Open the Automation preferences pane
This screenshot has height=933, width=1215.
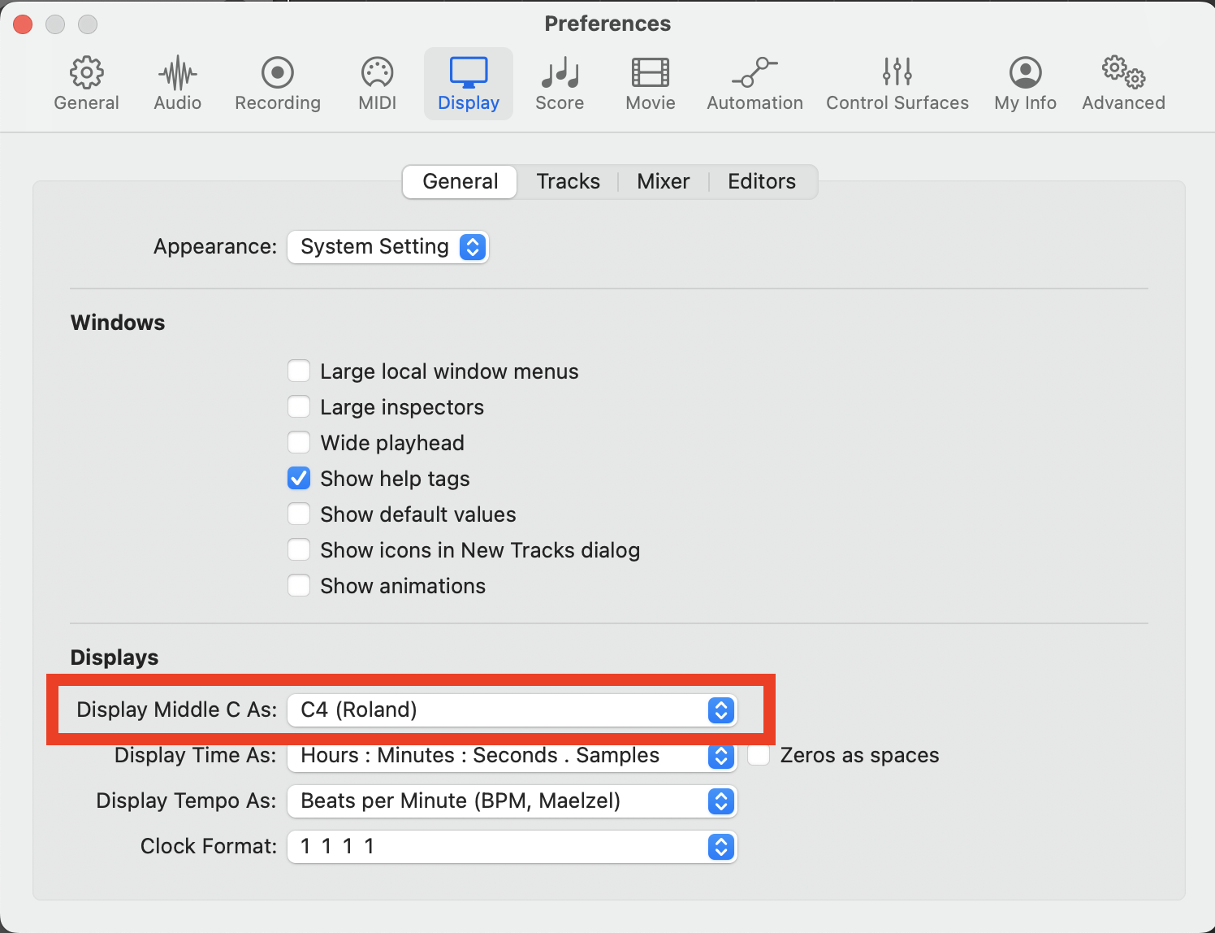tap(755, 84)
